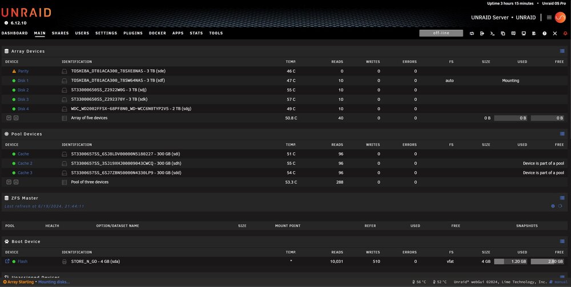Open the Cache 2 device link
This screenshot has height=287, width=571.
point(25,164)
